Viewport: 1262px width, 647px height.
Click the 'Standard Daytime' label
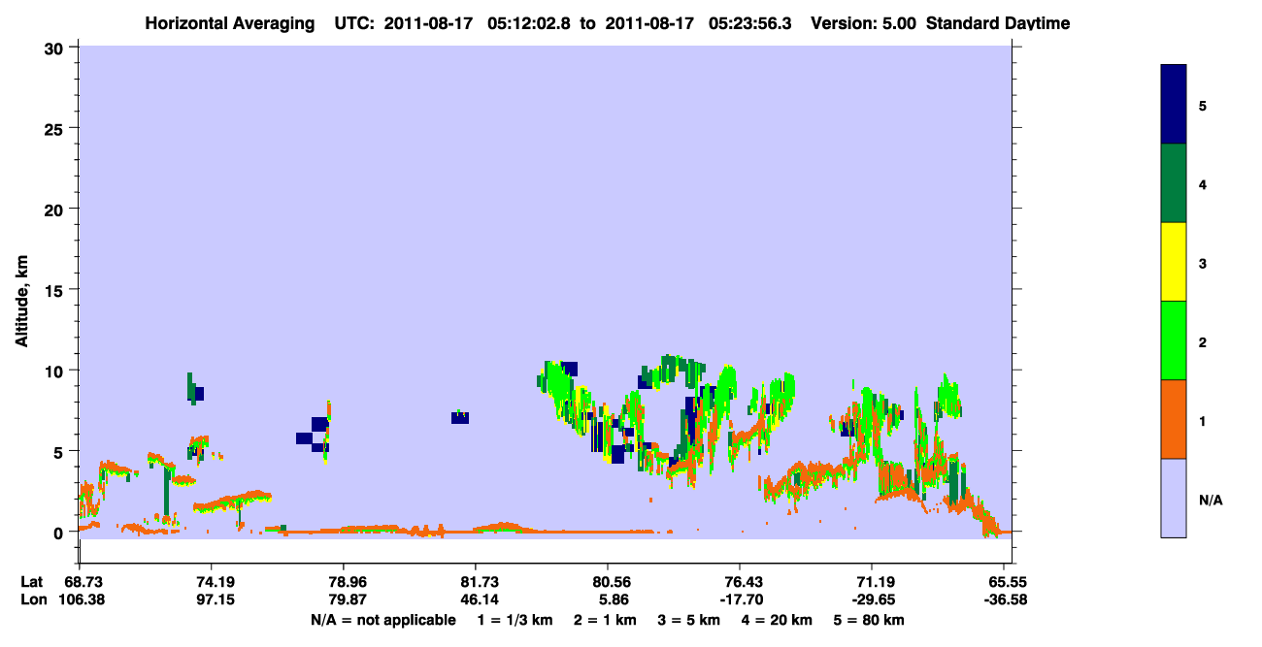pos(998,23)
